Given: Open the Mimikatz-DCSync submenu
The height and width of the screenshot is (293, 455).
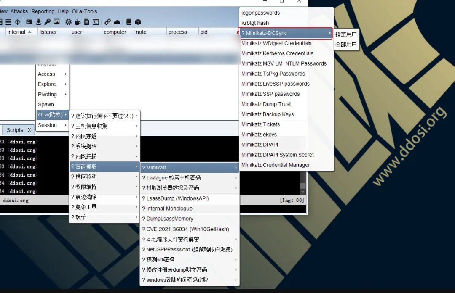Looking at the screenshot, I should [x=286, y=33].
